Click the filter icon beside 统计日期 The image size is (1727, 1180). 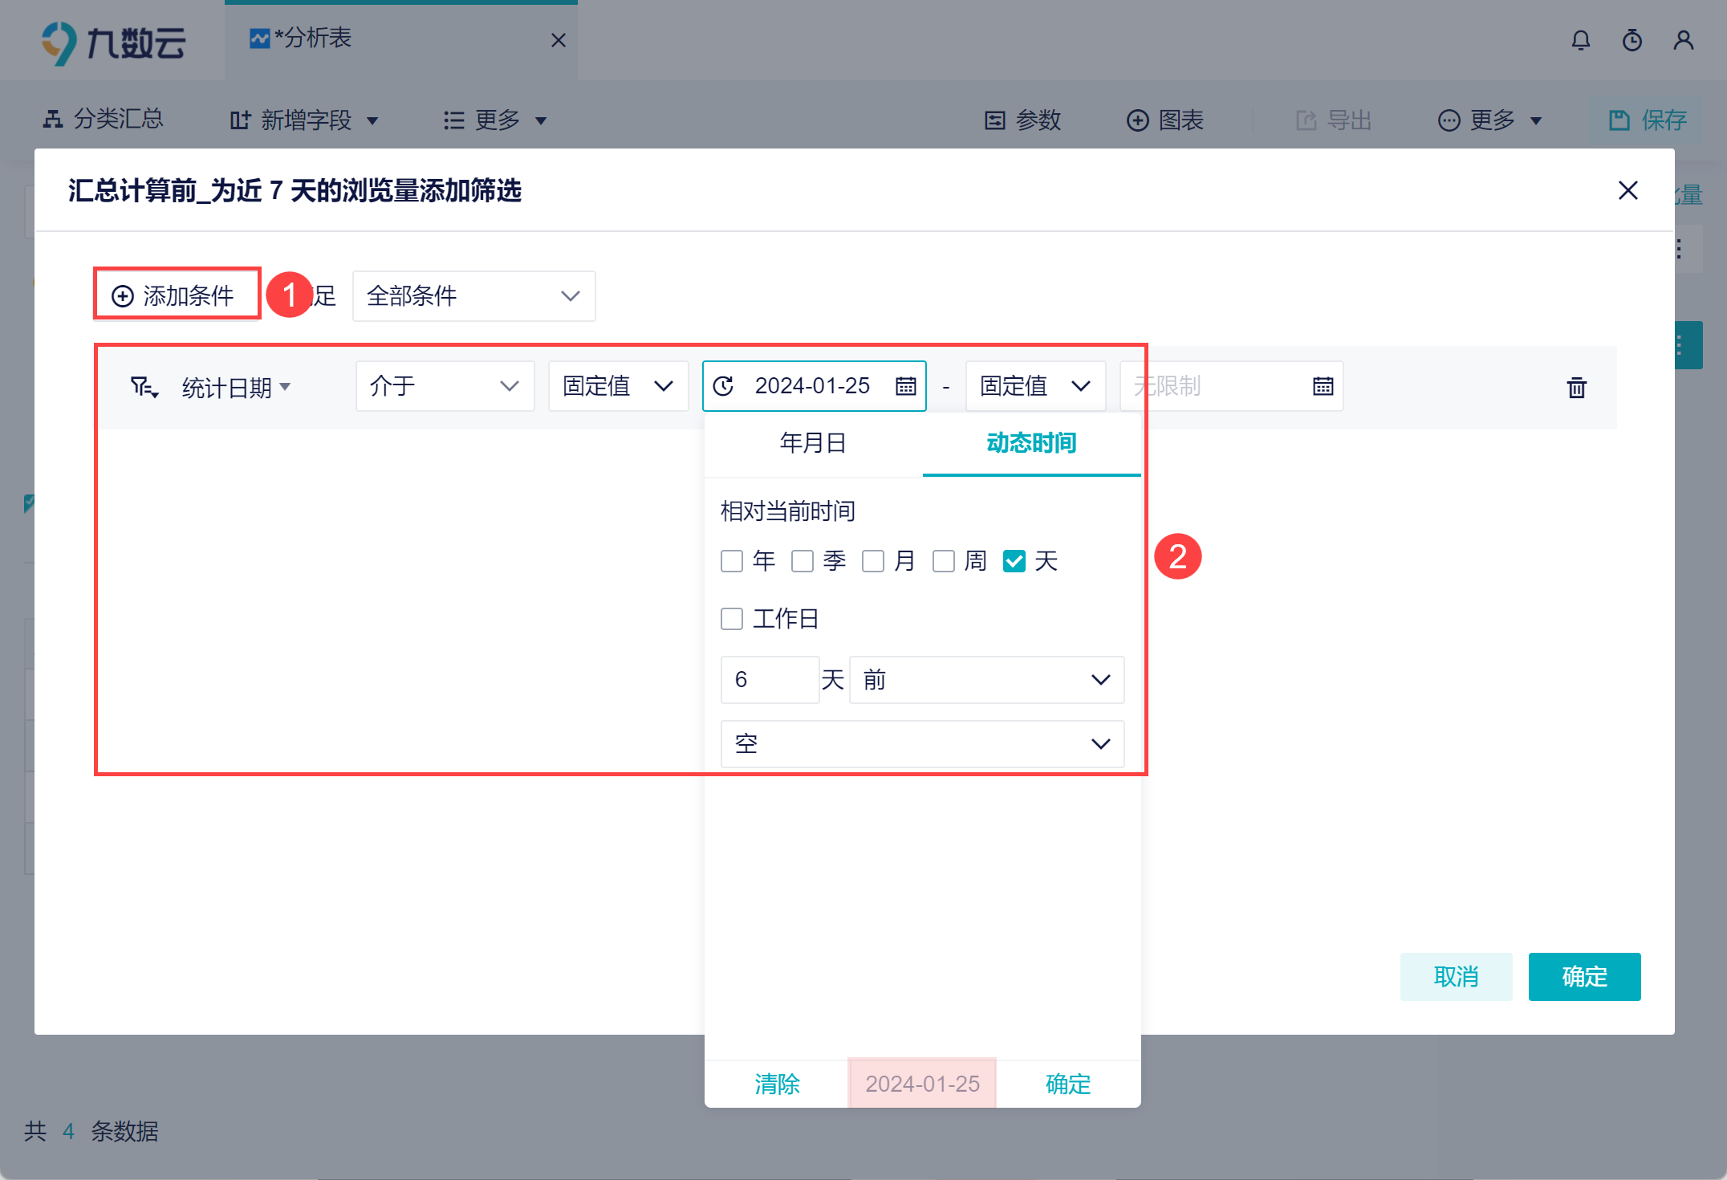pos(144,388)
